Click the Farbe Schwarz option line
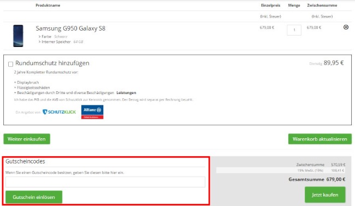 (53, 37)
